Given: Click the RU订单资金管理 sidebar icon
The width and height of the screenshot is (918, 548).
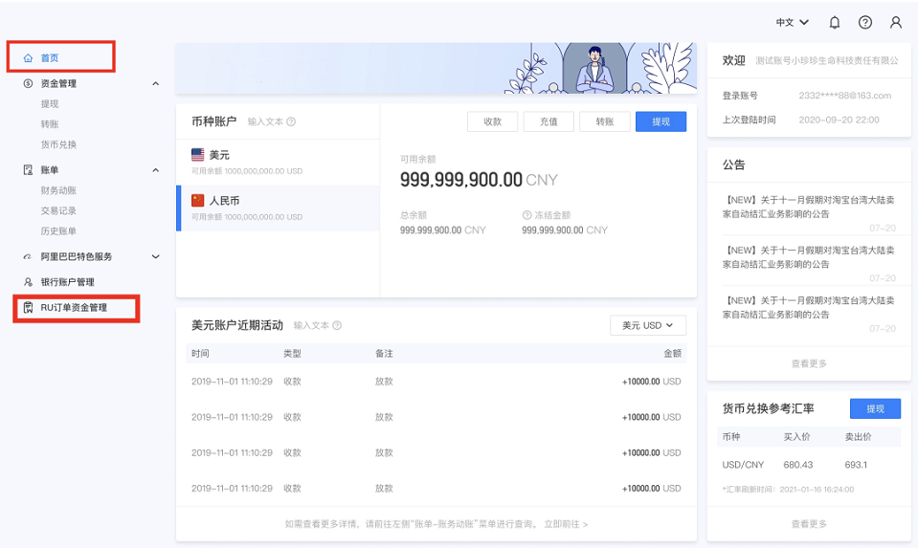Looking at the screenshot, I should point(29,308).
